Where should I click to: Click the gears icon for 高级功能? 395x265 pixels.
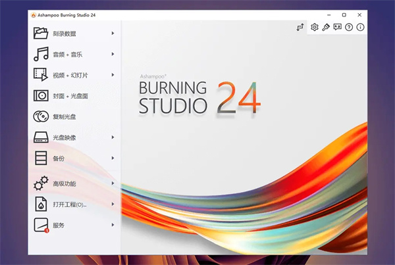coord(41,183)
